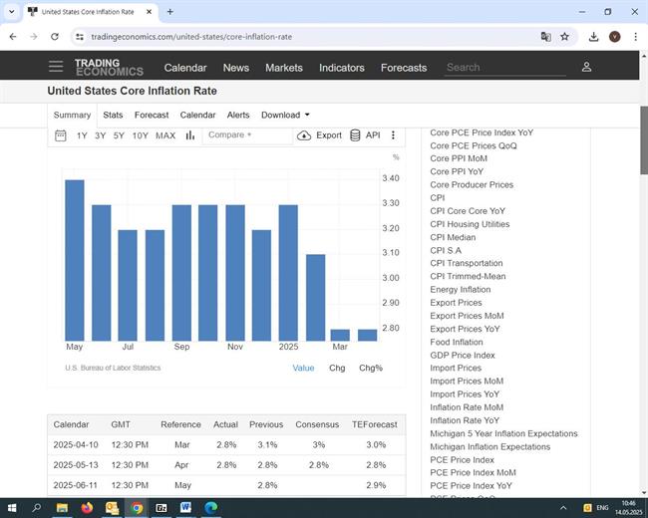
Task: Go to News in top navigation
Action: tap(236, 68)
